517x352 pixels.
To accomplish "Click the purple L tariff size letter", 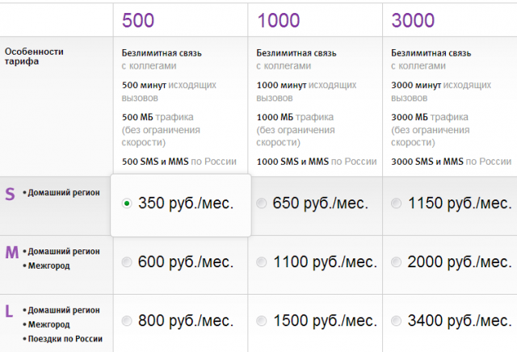I will click(x=10, y=310).
